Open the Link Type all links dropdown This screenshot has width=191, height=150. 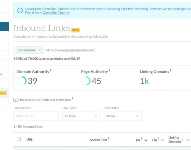pos(81,116)
